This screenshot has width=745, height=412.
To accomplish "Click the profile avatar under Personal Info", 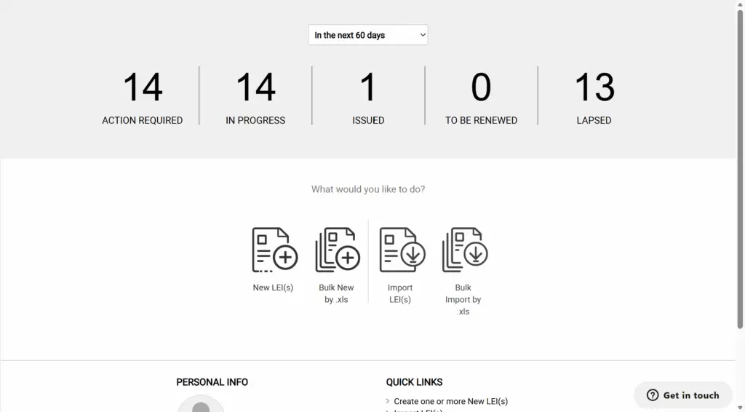I will tap(201, 404).
